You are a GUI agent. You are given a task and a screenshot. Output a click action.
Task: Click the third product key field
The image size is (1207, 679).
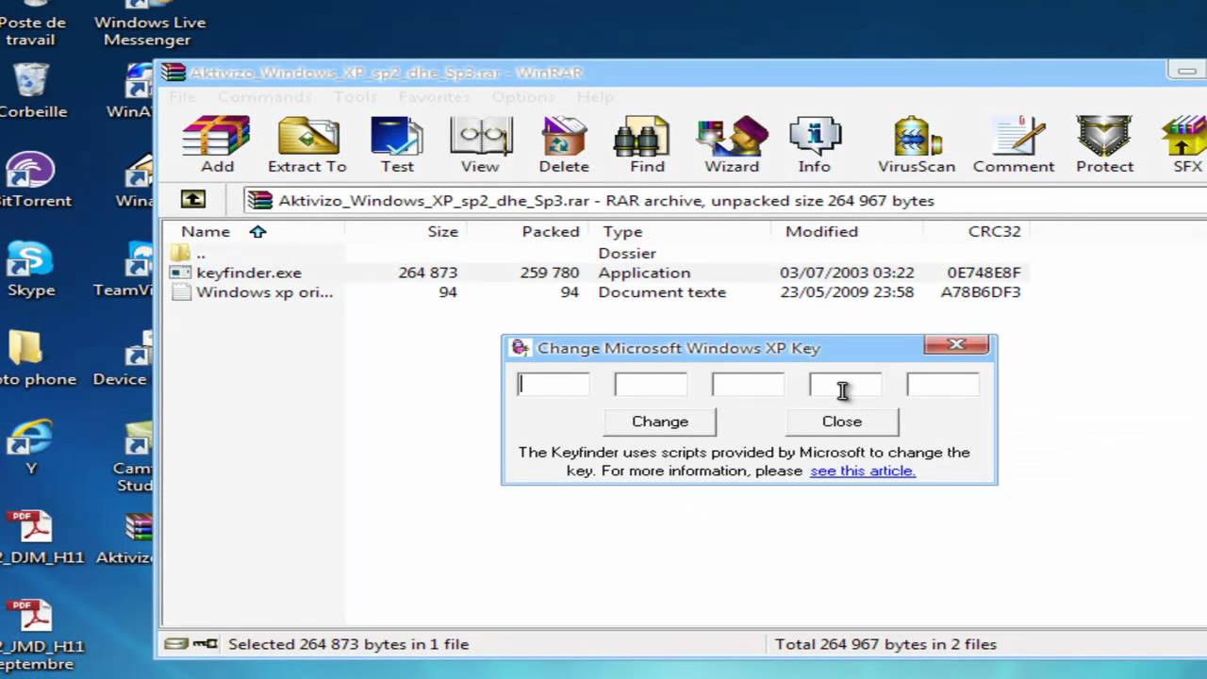748,384
